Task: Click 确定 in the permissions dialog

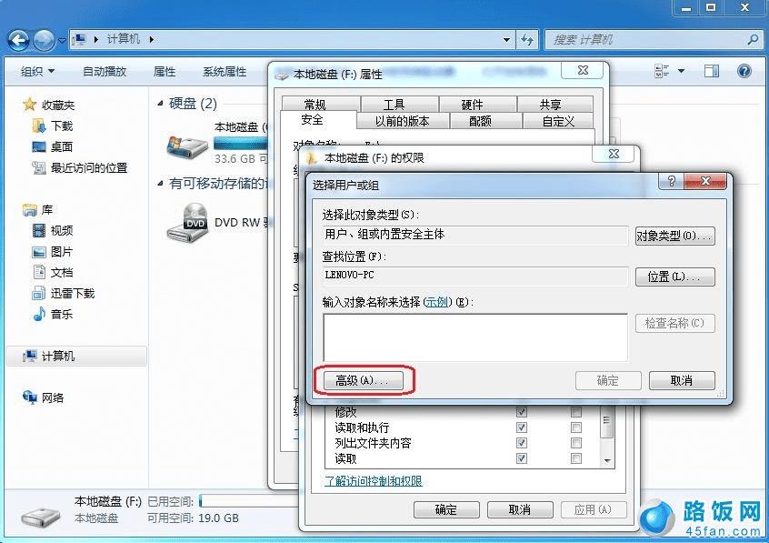Action: click(x=446, y=510)
